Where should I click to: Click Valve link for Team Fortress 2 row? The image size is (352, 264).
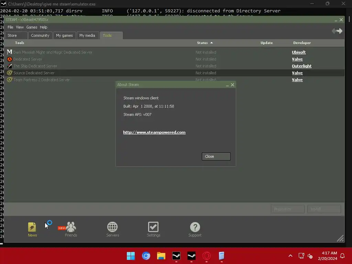click(x=297, y=80)
